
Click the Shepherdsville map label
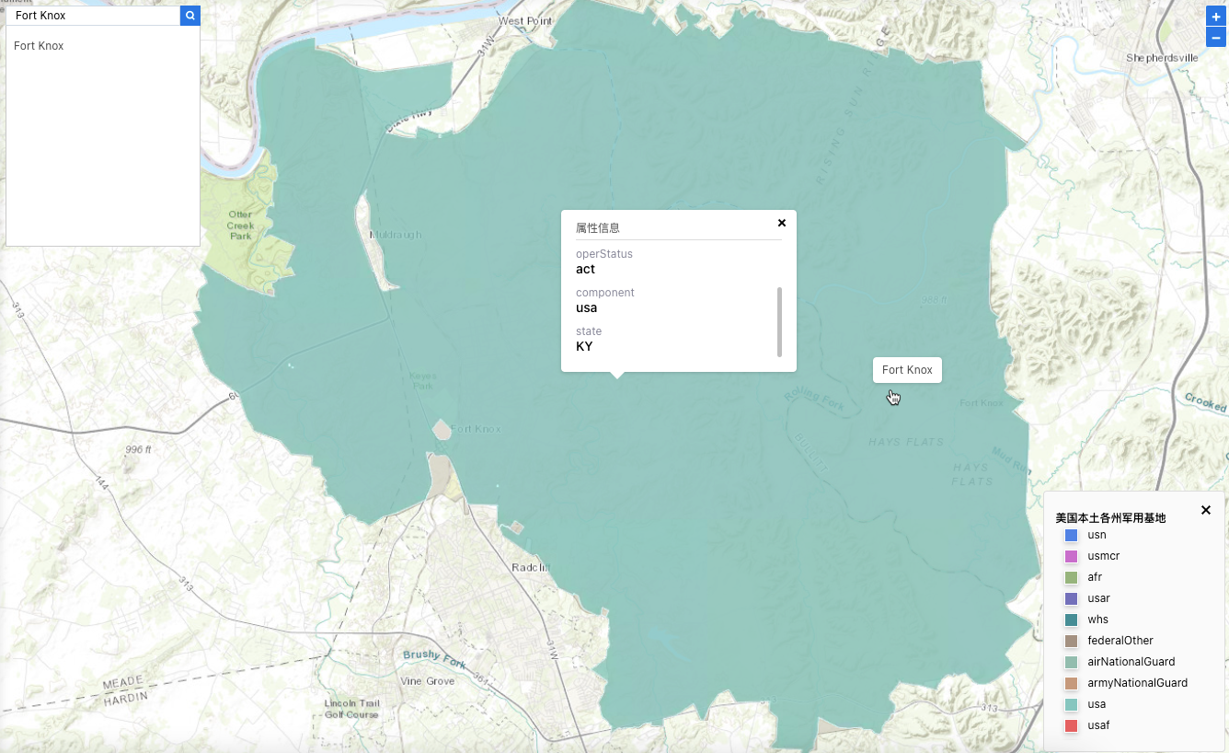(1162, 57)
